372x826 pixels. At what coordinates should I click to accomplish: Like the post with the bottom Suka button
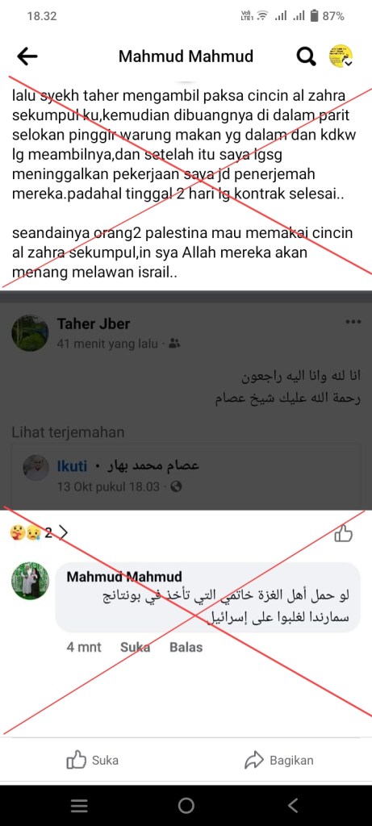(93, 760)
